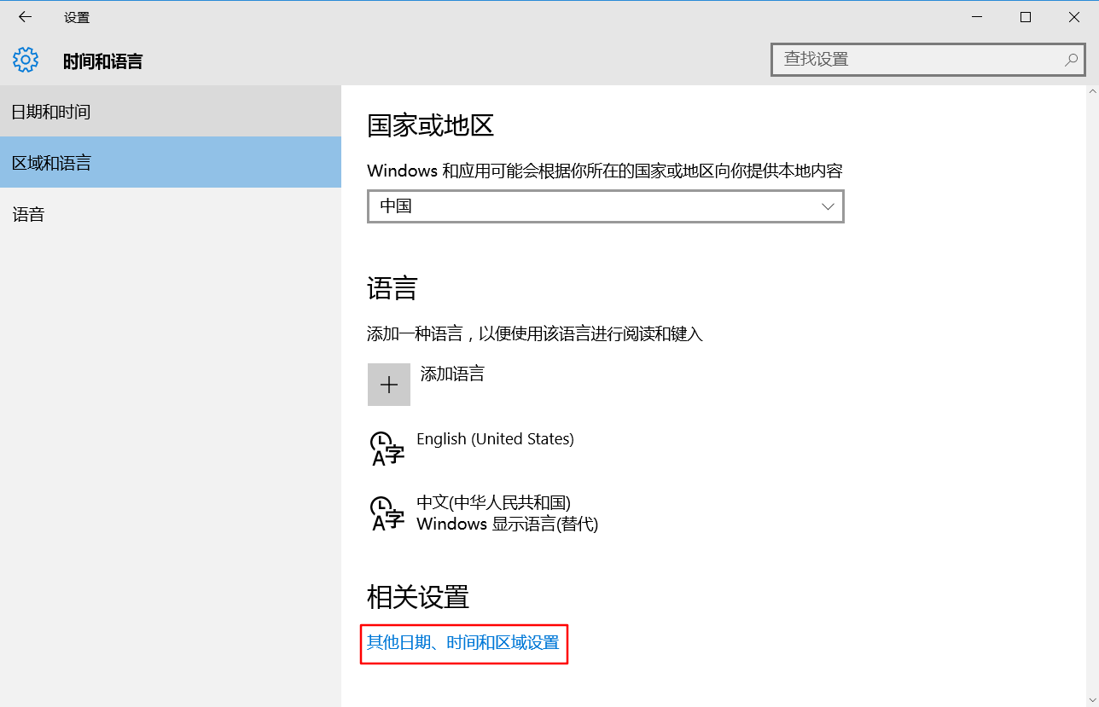Click the scrollbar up arrow
Screen dimensions: 1099x707
[1092, 91]
